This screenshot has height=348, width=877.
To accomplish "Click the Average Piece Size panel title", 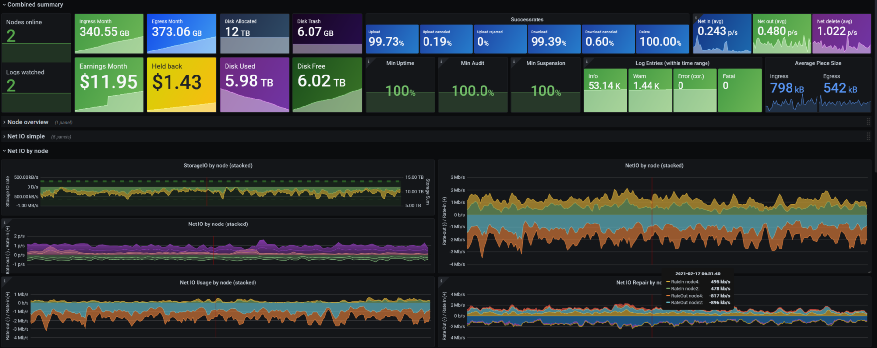I will 818,63.
